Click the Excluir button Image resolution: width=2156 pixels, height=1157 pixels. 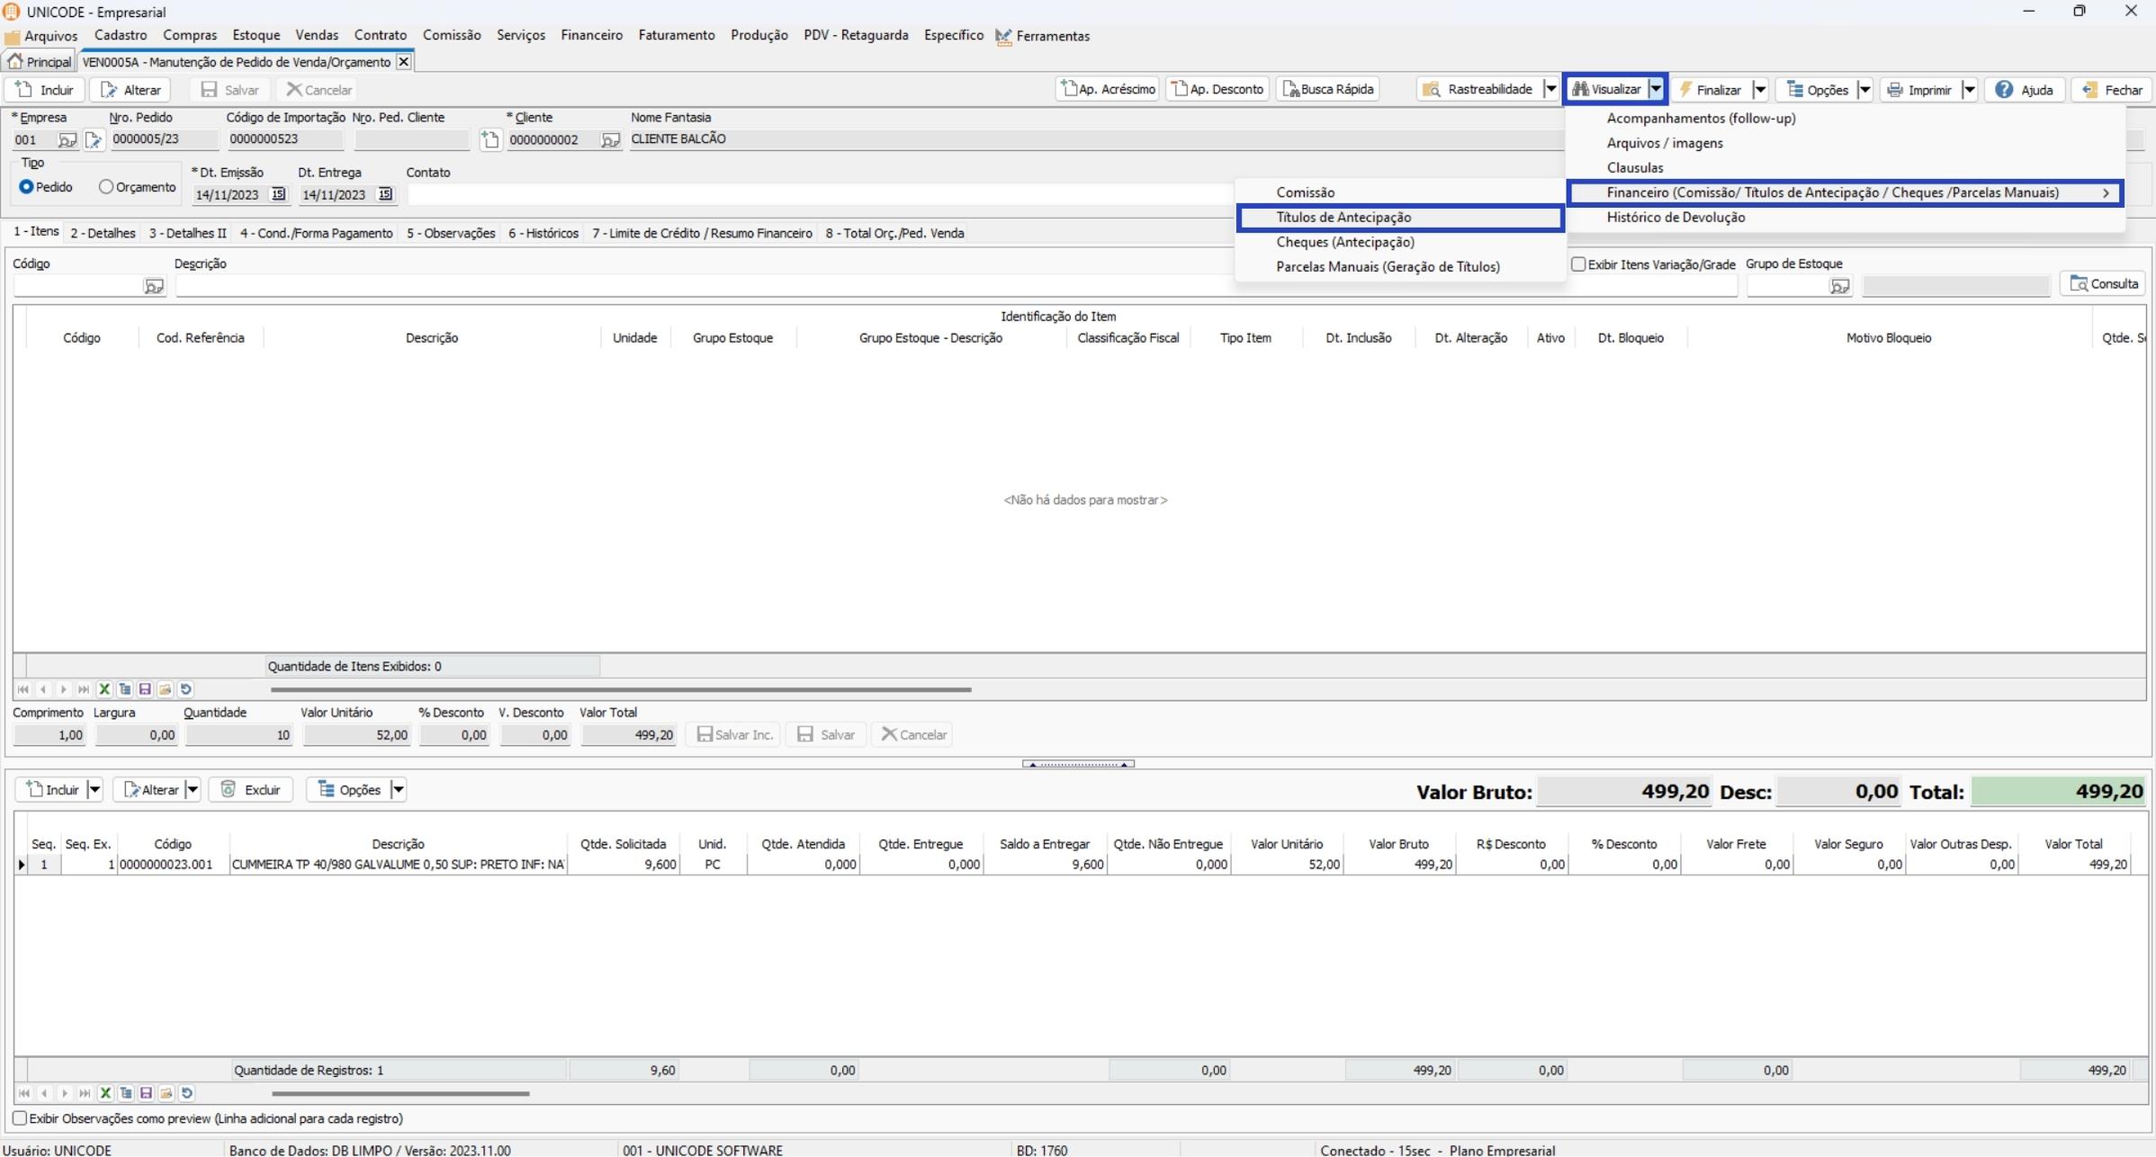coord(251,790)
